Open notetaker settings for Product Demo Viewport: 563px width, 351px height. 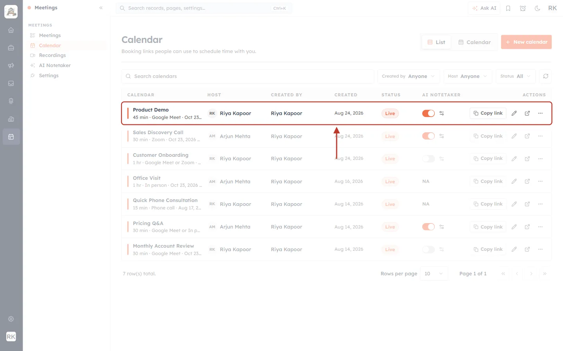tap(442, 113)
